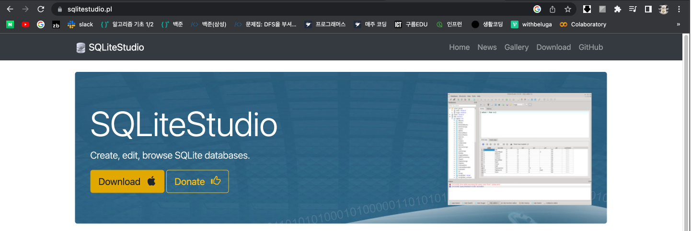Toggle the browser side panel icon

(x=648, y=9)
